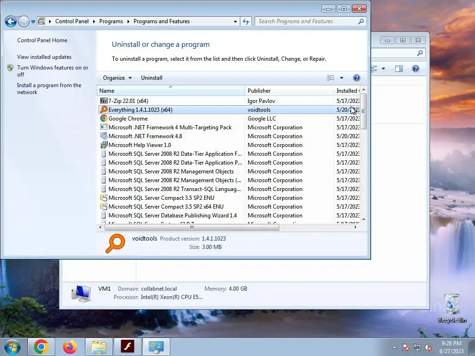
Task: Open help icon in the background window
Action: tap(415, 69)
